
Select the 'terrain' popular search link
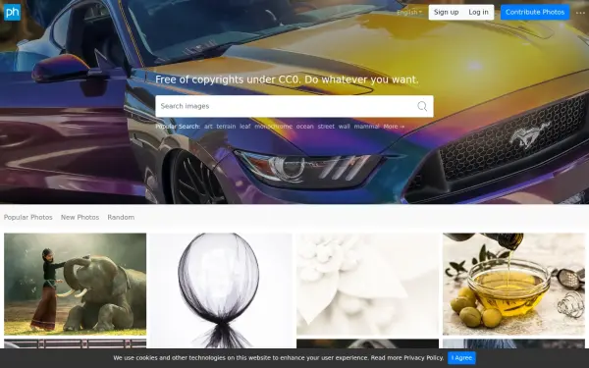226,127
